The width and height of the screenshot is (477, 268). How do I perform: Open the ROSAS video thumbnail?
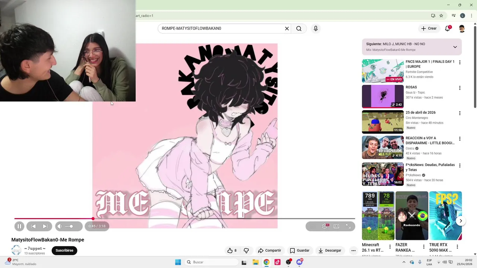pos(383,96)
